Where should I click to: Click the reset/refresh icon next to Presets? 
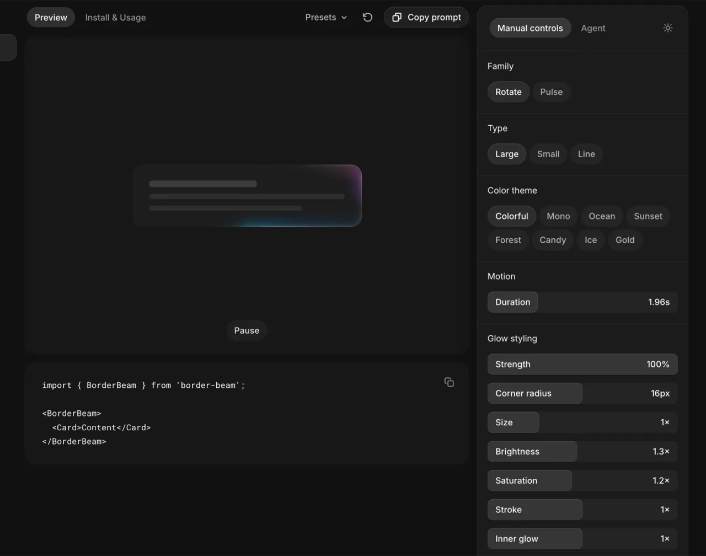click(x=367, y=17)
